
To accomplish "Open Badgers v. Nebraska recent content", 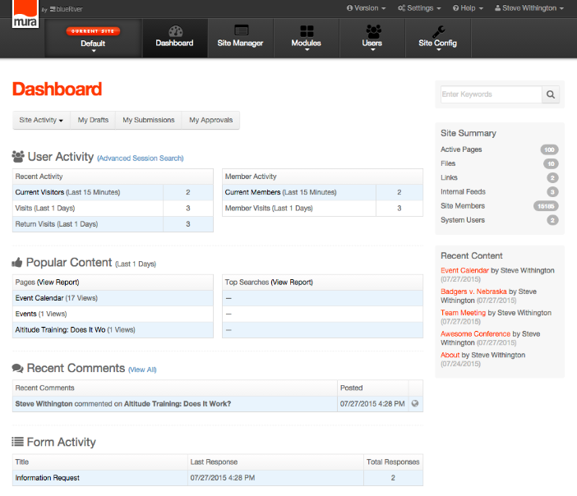I will tap(473, 292).
